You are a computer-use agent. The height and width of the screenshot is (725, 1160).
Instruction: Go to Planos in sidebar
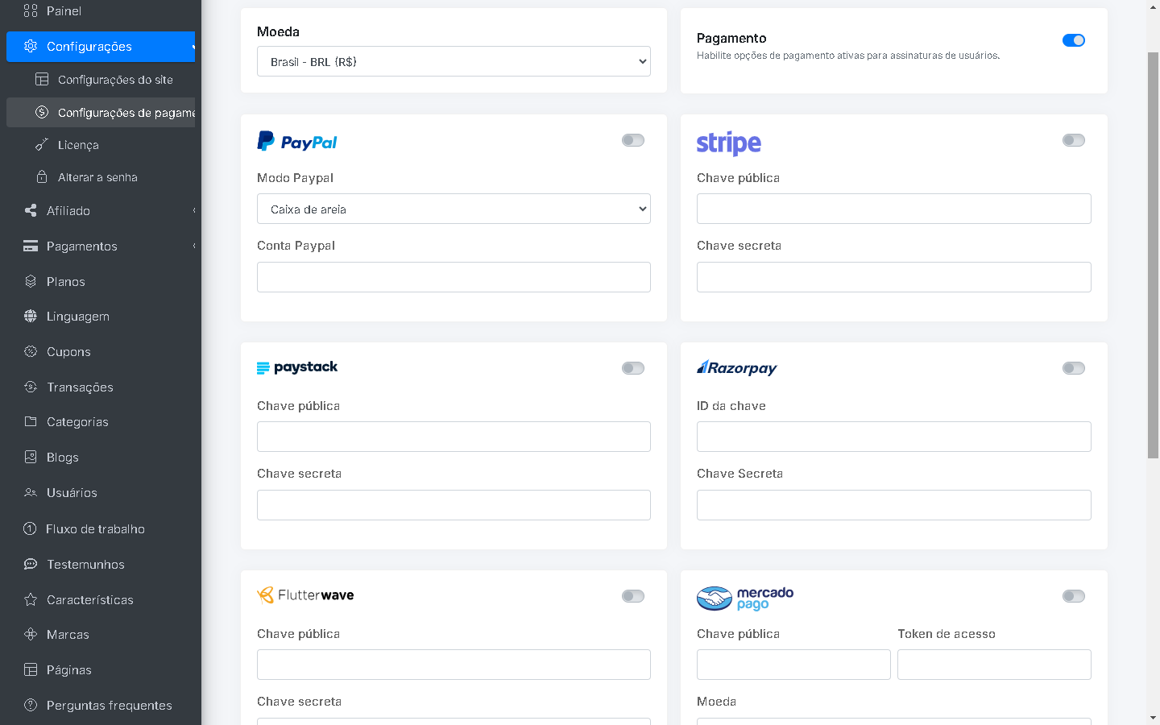point(66,282)
